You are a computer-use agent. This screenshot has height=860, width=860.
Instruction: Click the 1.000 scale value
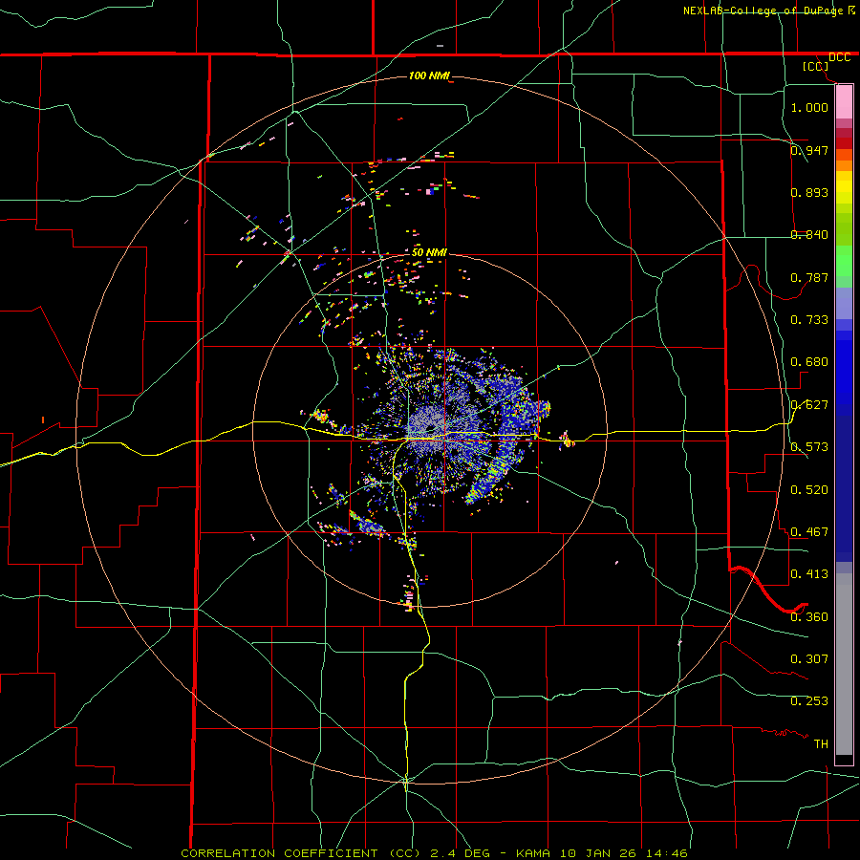(x=809, y=107)
